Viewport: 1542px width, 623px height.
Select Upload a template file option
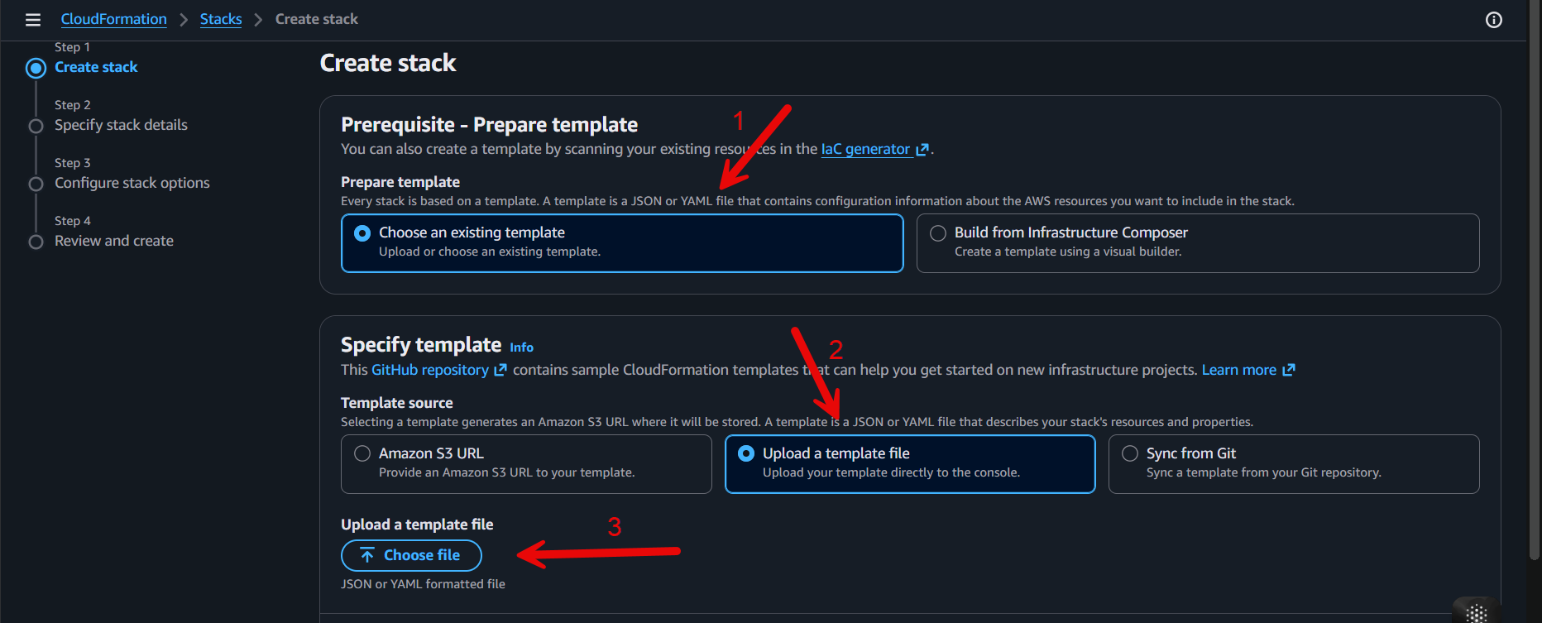[910, 464]
